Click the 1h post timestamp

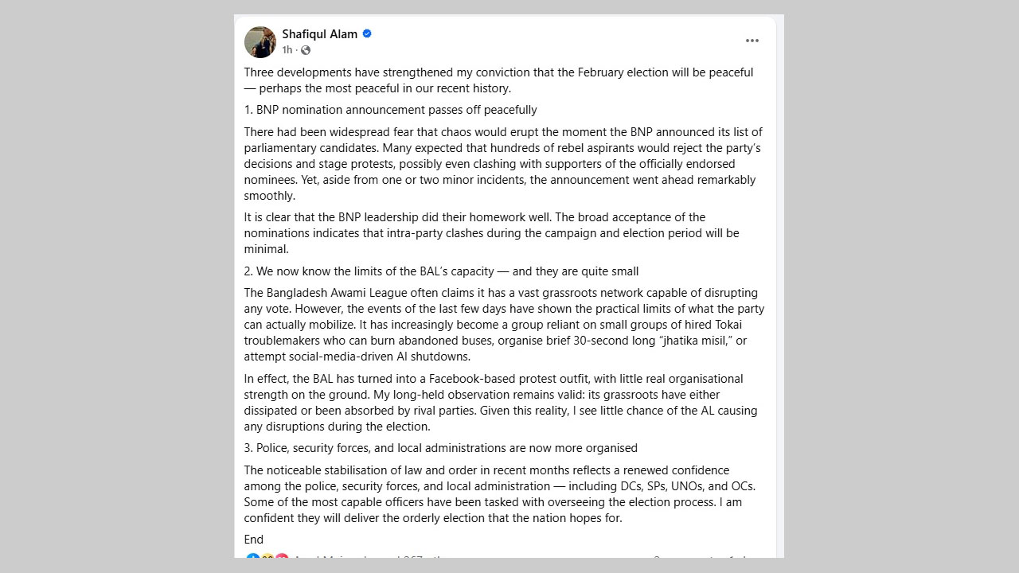[x=287, y=50]
